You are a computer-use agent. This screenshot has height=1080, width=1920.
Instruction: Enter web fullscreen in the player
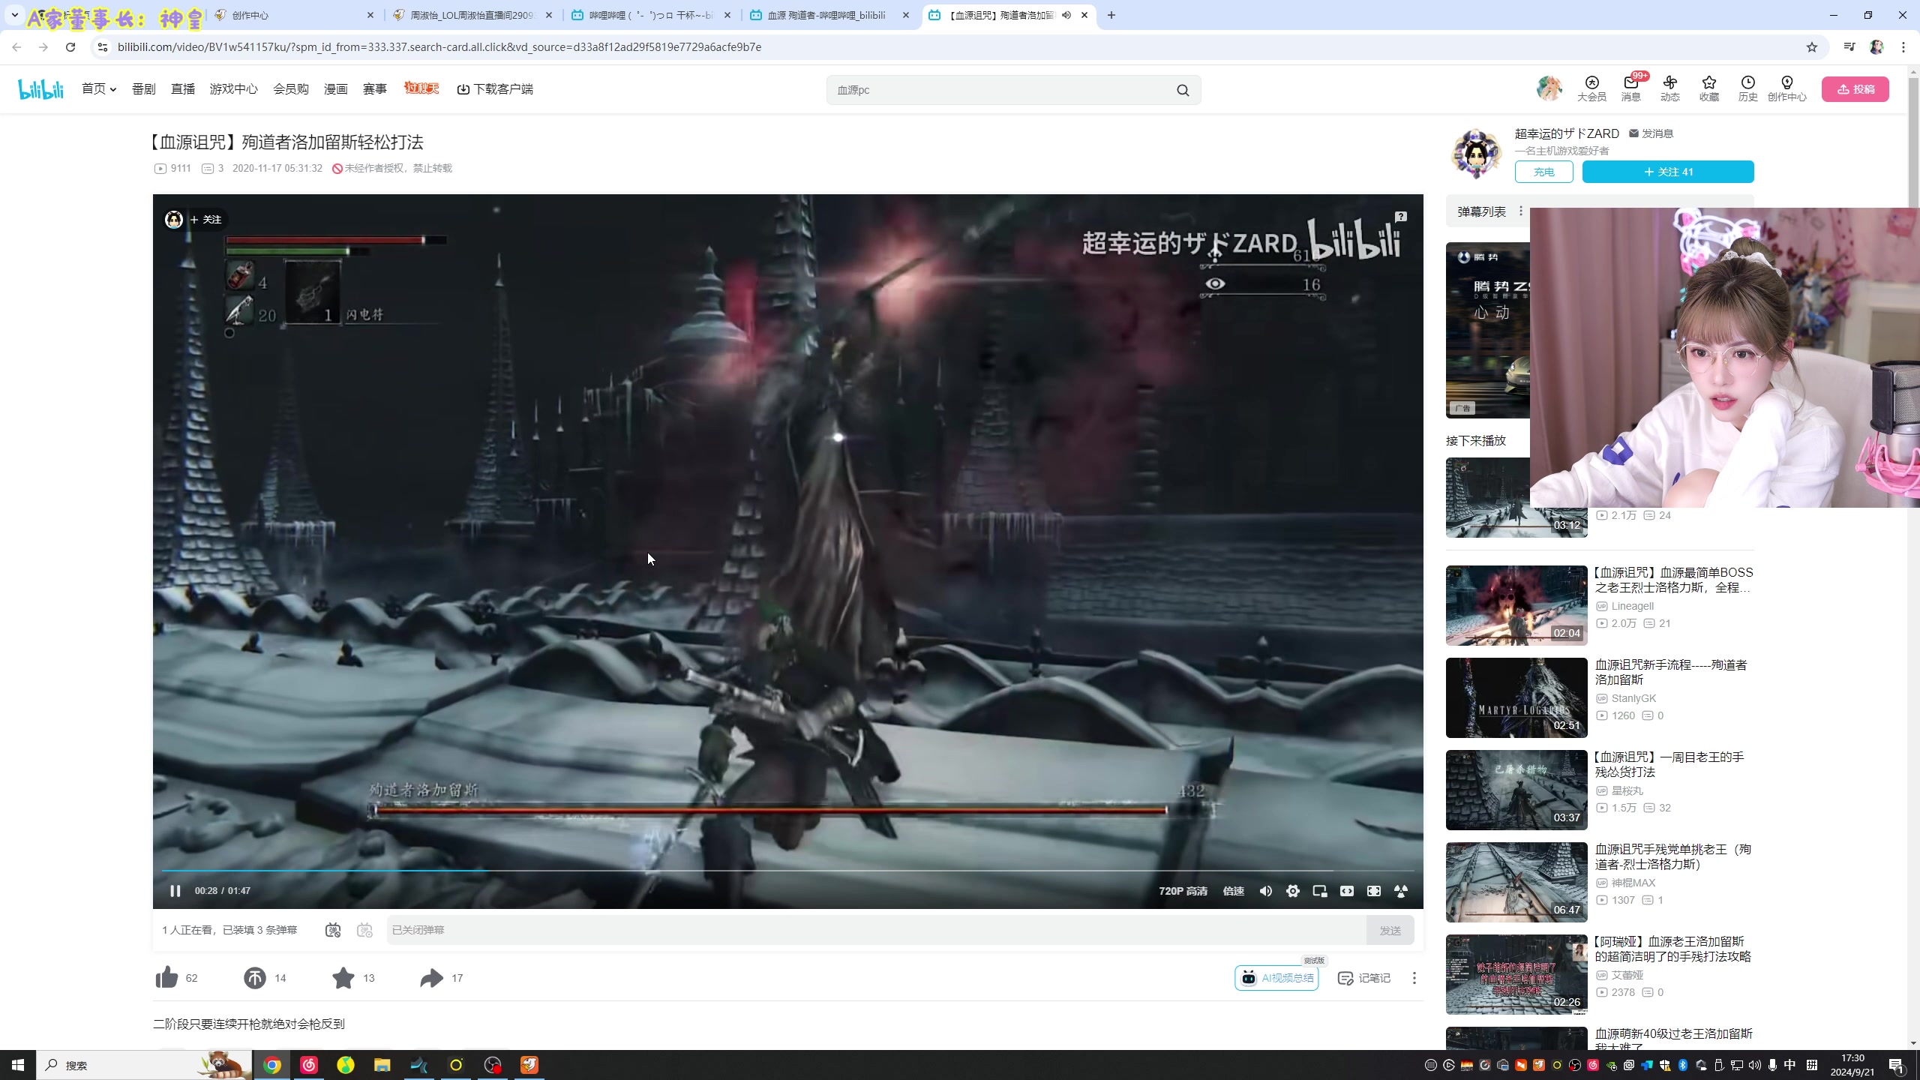click(x=1374, y=891)
